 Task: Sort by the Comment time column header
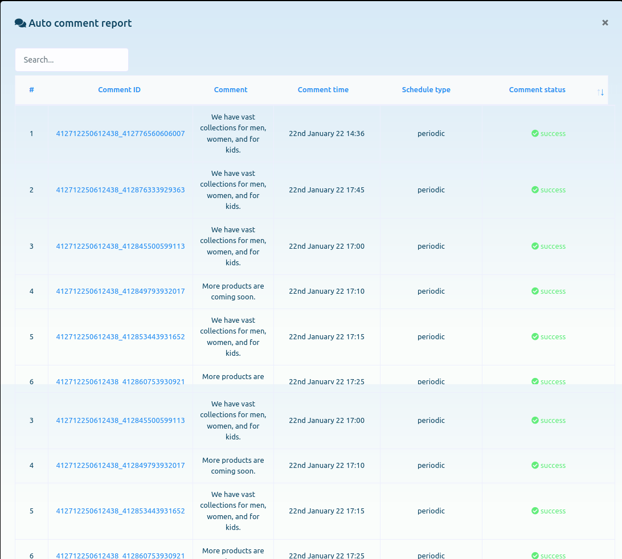point(323,90)
